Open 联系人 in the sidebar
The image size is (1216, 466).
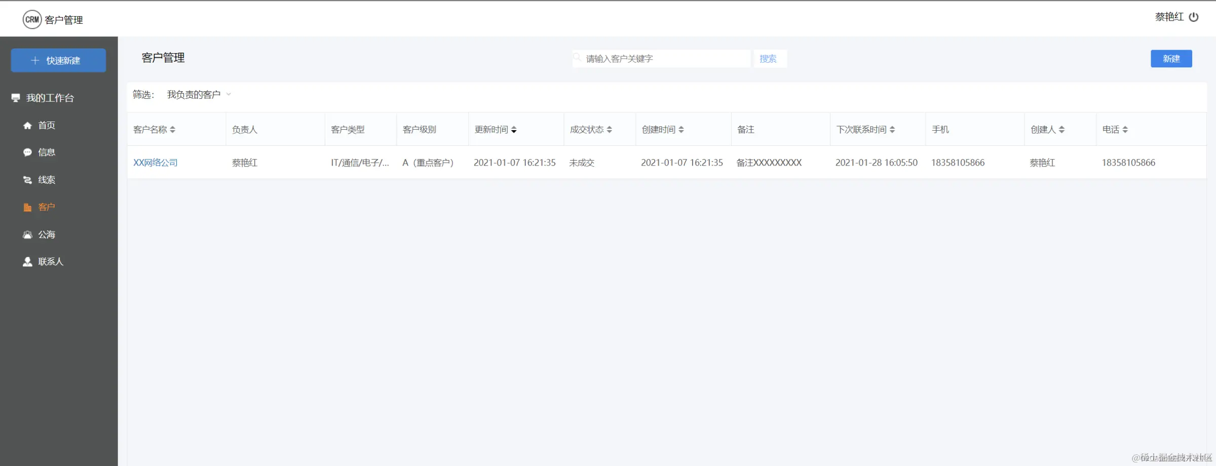[x=51, y=262]
